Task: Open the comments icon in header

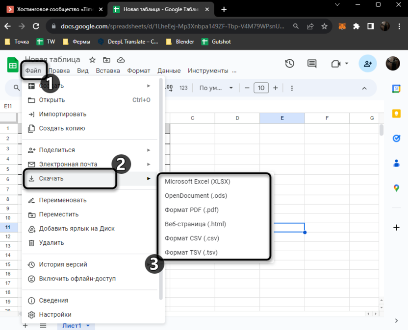Action: tap(312, 64)
